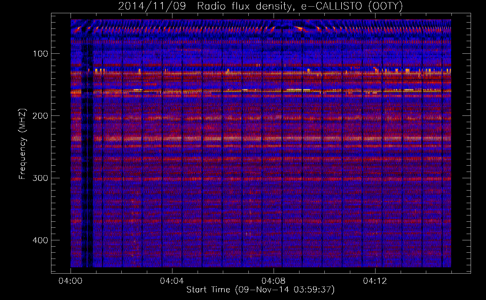Click the 300 frequency tick label
Image resolution: width=486 pixels, height=300 pixels.
[40, 178]
